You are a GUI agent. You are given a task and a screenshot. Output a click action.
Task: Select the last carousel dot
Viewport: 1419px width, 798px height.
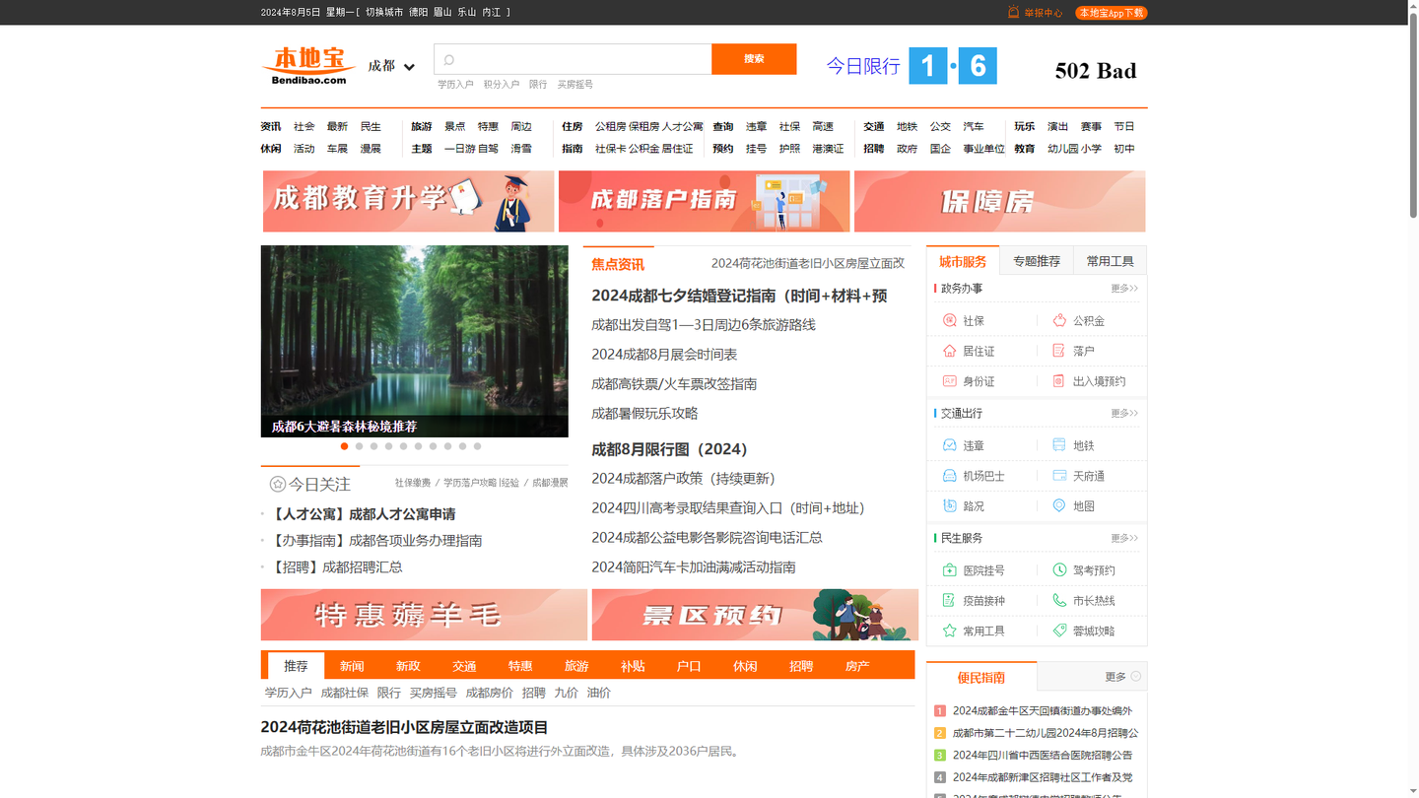point(477,446)
